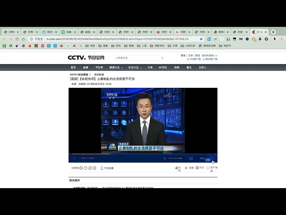Viewport: 286px width, 215px height.
Task: Click the 收藏 star icon
Action: coord(186,168)
